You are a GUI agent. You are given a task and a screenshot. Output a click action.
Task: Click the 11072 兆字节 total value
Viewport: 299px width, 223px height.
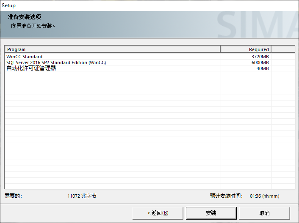pyautogui.click(x=82, y=196)
